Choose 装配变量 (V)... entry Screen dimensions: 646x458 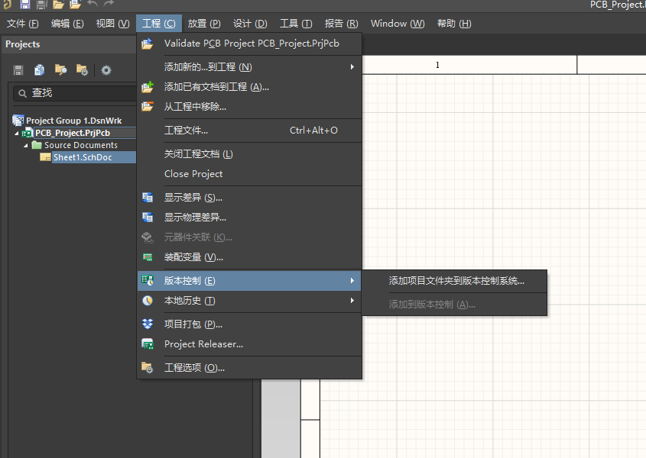pyautogui.click(x=249, y=257)
